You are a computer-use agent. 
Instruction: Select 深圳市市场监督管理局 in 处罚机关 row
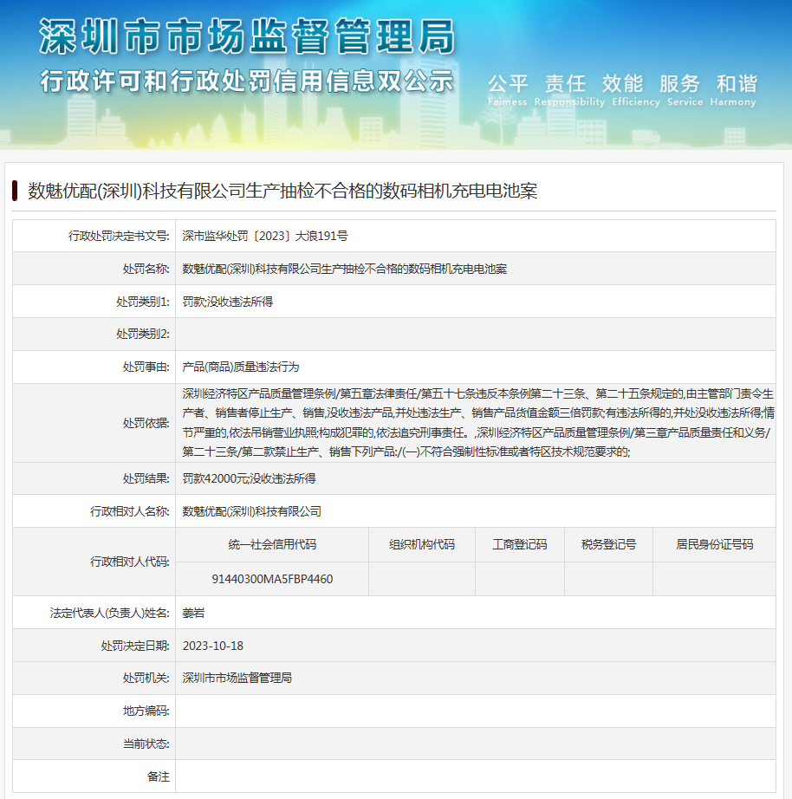237,678
